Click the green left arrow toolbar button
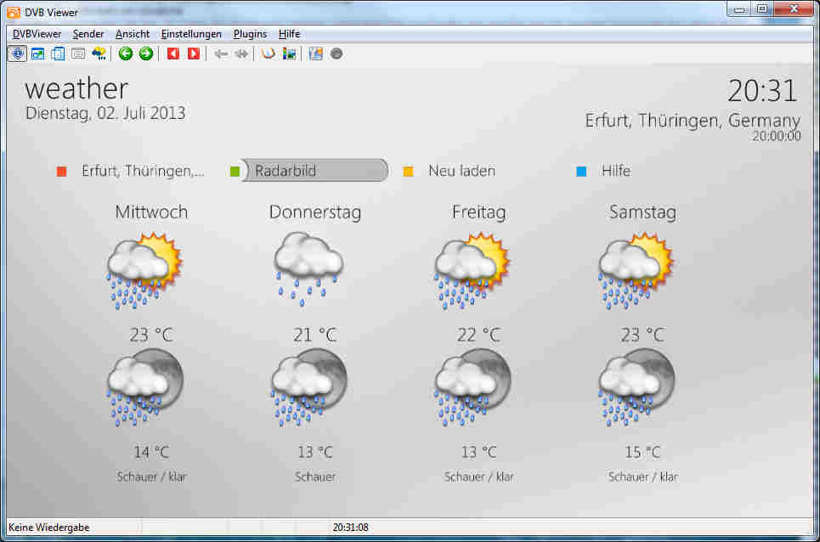Image resolution: width=820 pixels, height=542 pixels. point(126,54)
